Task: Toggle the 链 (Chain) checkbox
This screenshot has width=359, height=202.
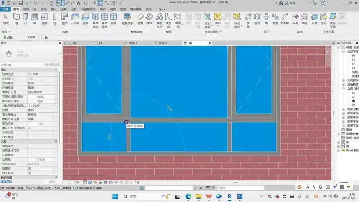Action: tap(42, 37)
